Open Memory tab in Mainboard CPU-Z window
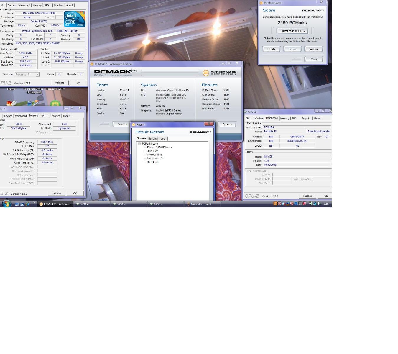 [x=284, y=119]
